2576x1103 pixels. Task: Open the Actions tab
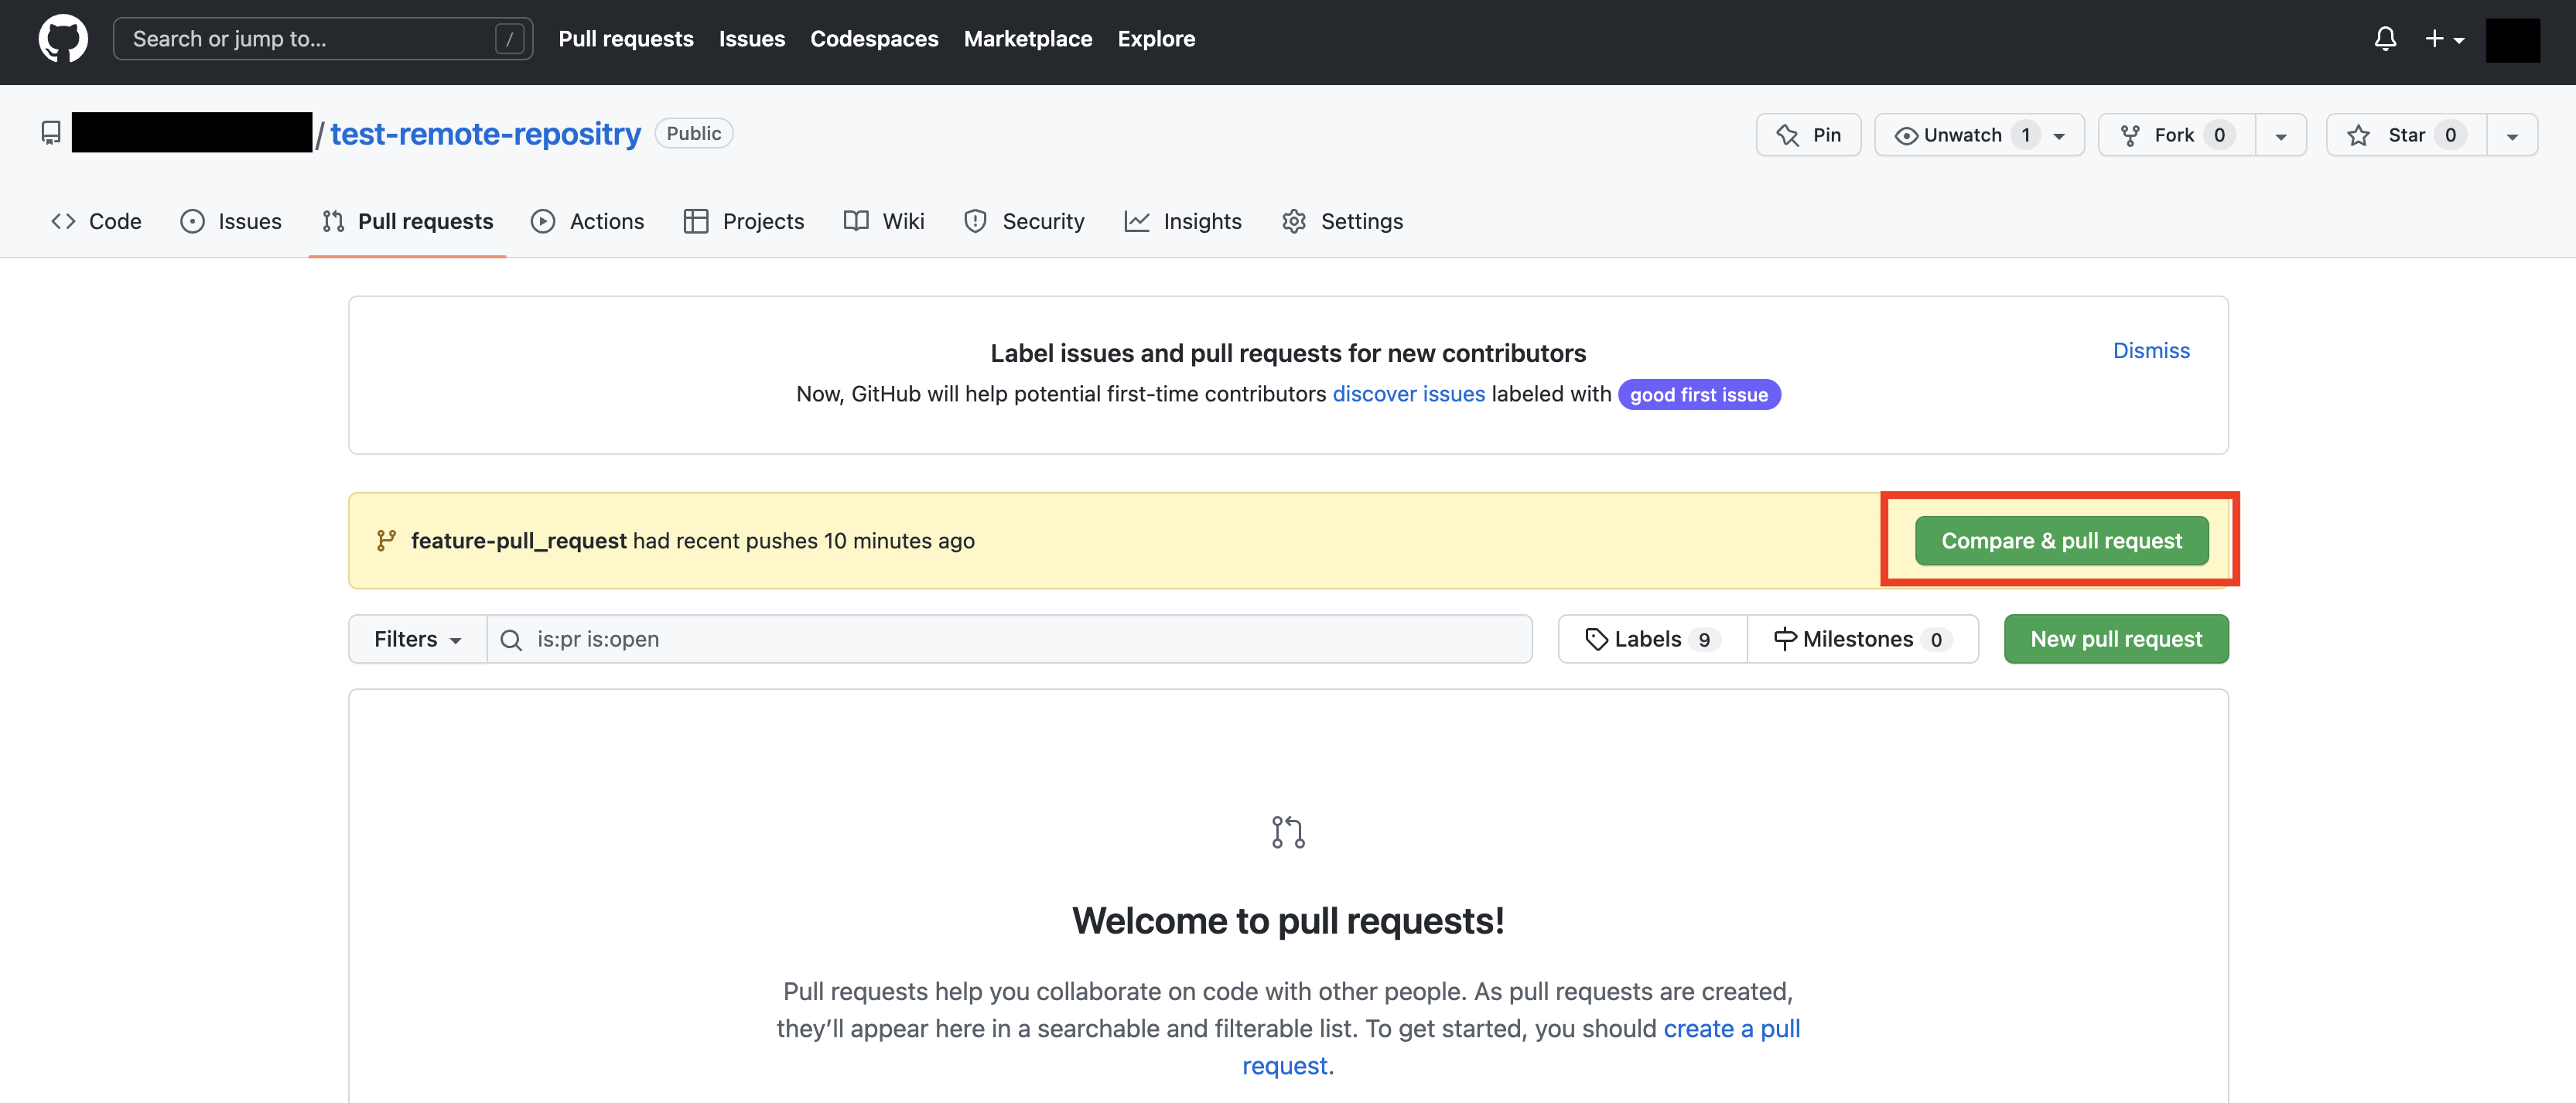click(587, 221)
